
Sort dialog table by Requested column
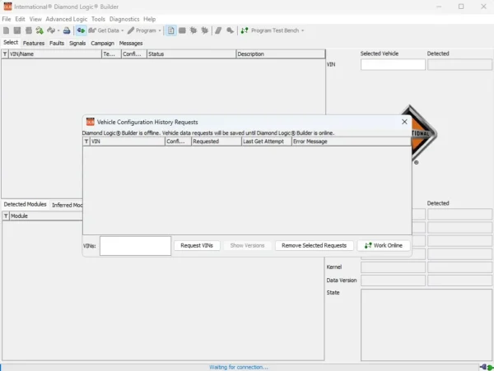pos(216,141)
